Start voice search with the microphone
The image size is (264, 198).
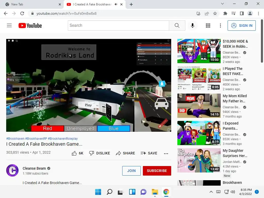192,26
